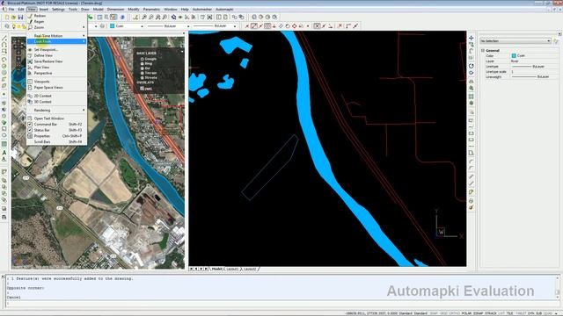
Task: Click the cyan swatch in the toolbar color box
Action: coord(113,26)
